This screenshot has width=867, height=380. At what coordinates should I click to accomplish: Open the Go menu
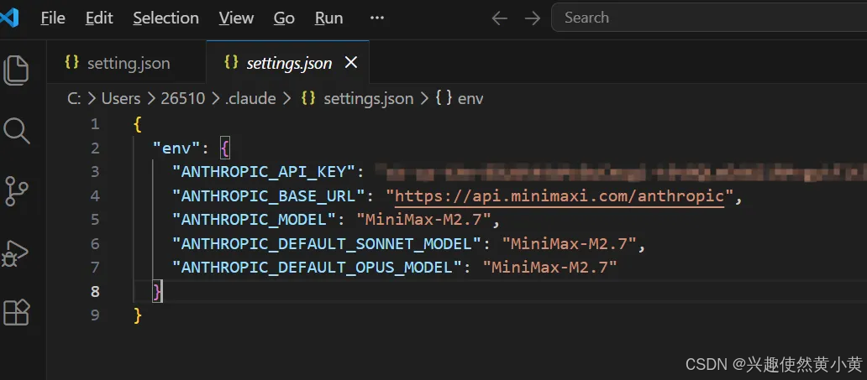click(x=284, y=18)
